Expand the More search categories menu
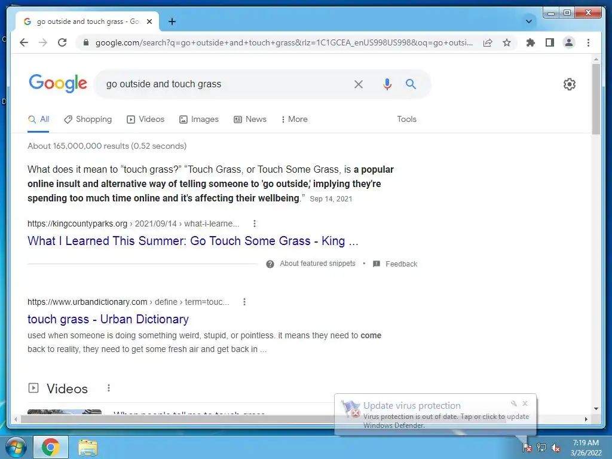 coord(294,120)
